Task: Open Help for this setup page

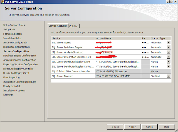Action: [167, 127]
